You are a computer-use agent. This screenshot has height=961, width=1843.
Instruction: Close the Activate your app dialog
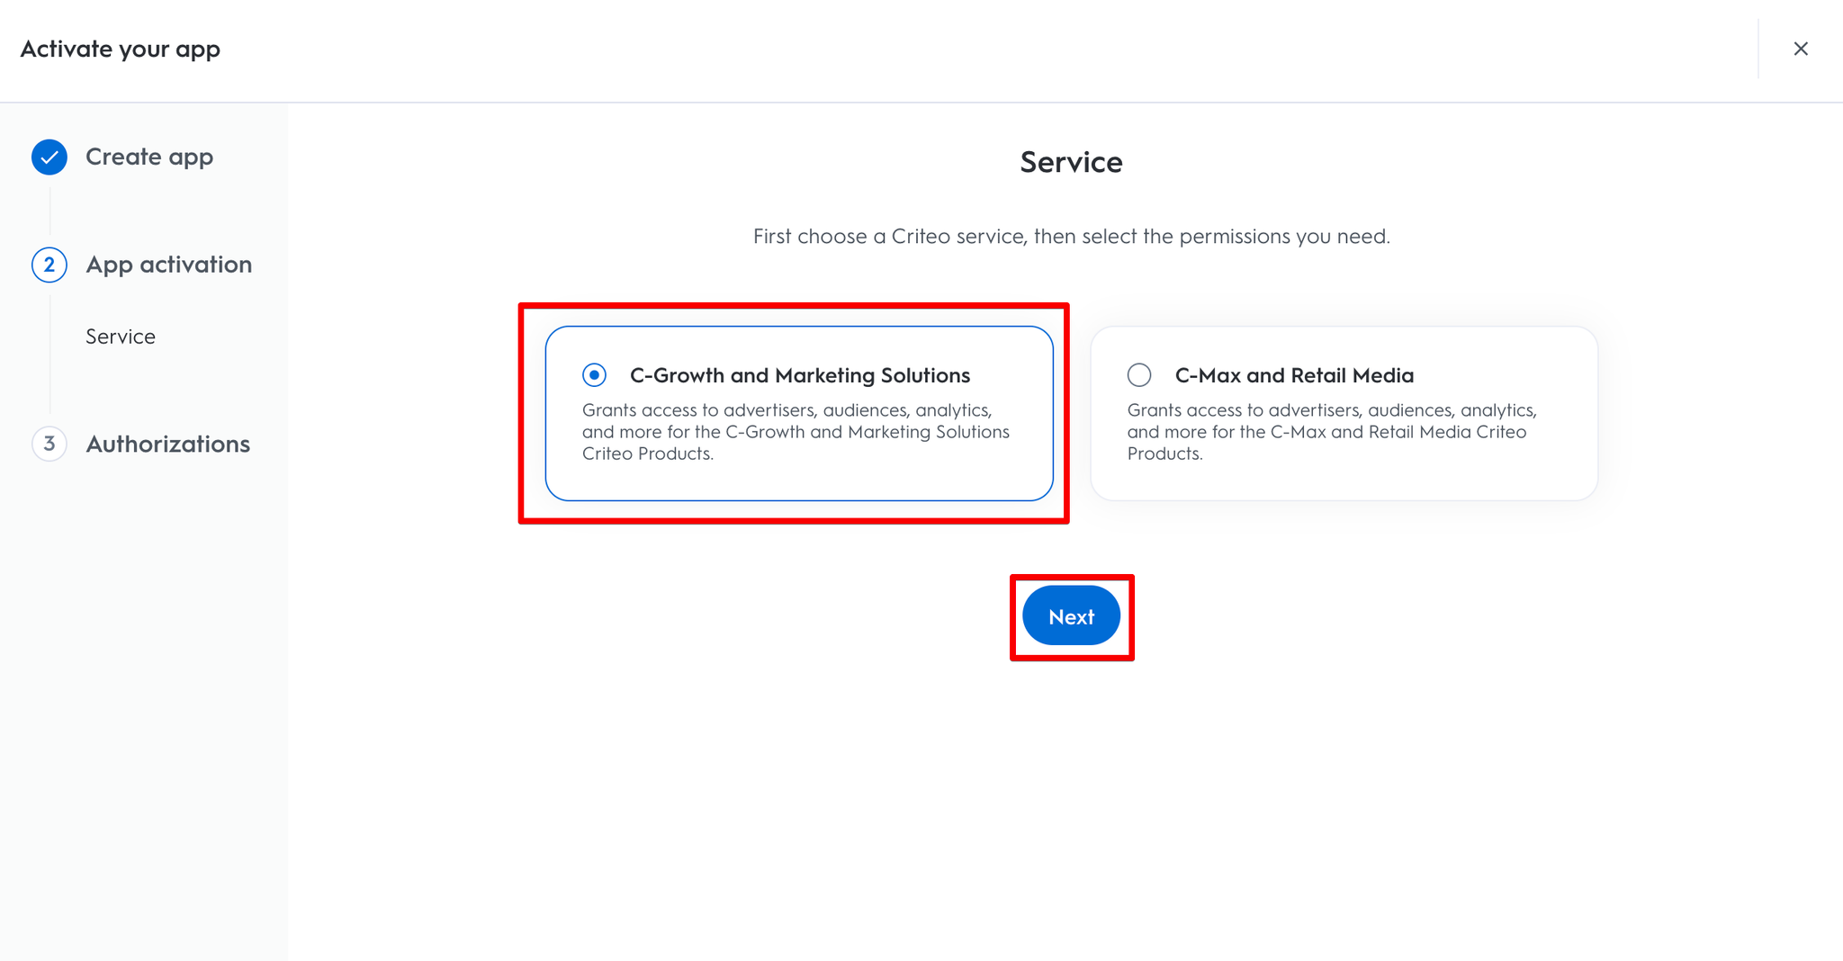click(1800, 49)
